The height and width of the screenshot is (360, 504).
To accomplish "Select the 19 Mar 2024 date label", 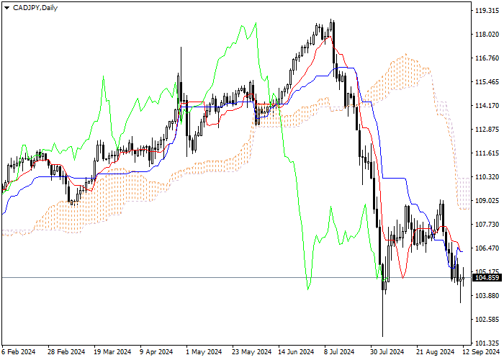I will [112, 352].
